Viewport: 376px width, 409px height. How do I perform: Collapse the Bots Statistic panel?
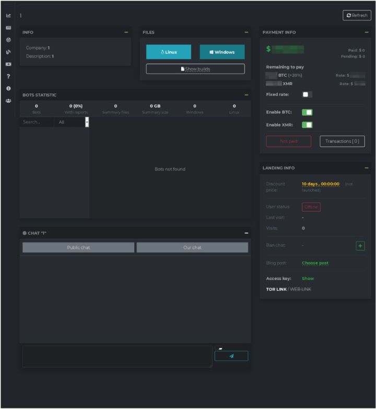coord(246,95)
